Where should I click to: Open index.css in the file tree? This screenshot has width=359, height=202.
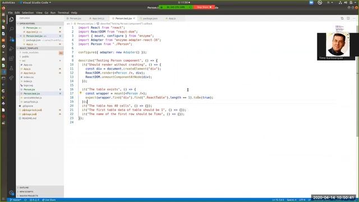click(x=29, y=77)
